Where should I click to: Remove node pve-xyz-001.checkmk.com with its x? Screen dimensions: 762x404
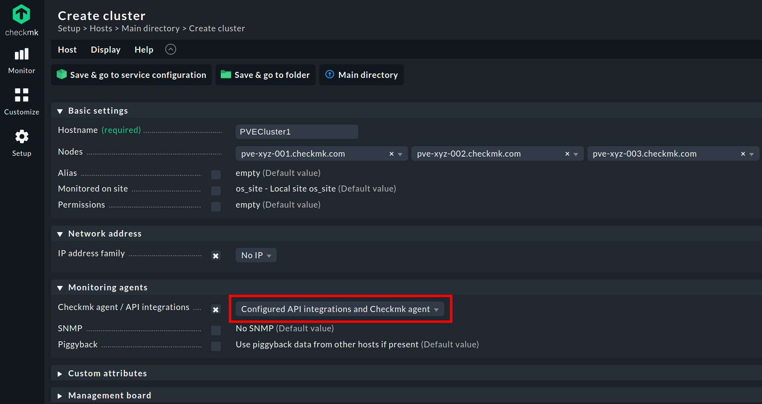tap(391, 154)
